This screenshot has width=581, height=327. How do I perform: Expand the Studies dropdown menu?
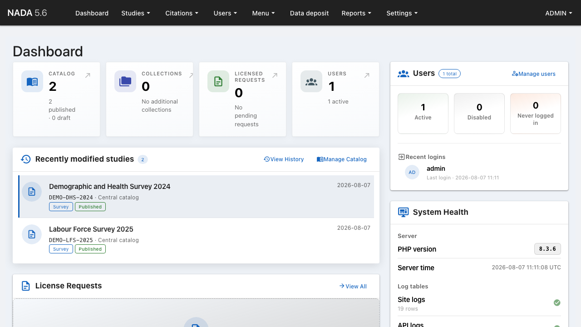point(136,13)
